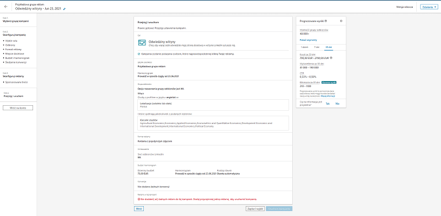Switch to 7 dni forecast tab
Image resolution: width=441 pixels, height=216 pixels.
[x=316, y=47]
